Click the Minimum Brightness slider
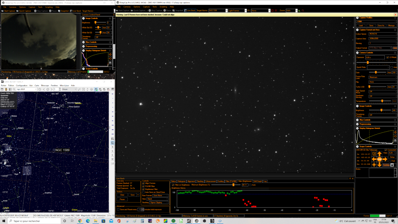398x224 pixels. 226,185
